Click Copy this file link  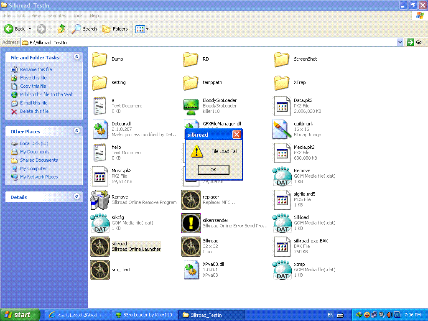click(x=33, y=86)
